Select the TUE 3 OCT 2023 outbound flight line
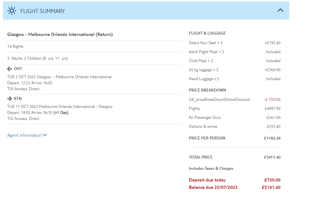Viewport: 319px width, 197px height. pos(59,77)
